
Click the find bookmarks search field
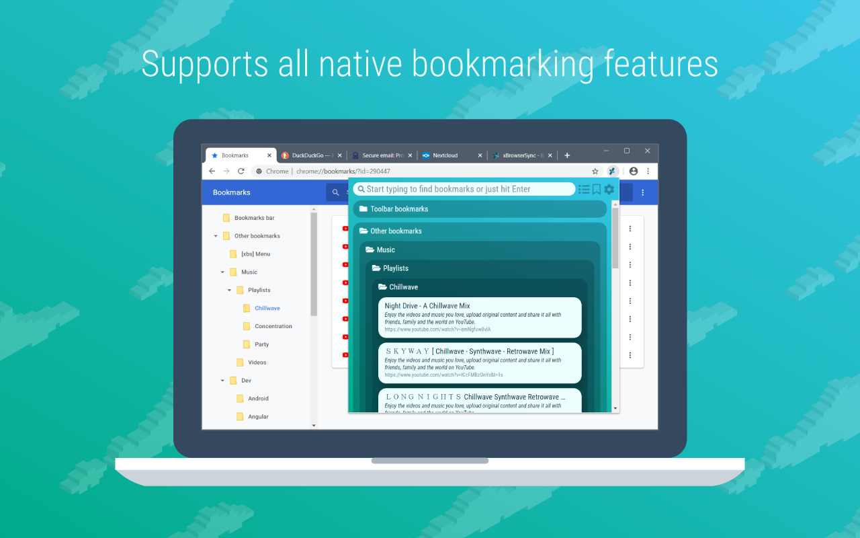pos(464,189)
